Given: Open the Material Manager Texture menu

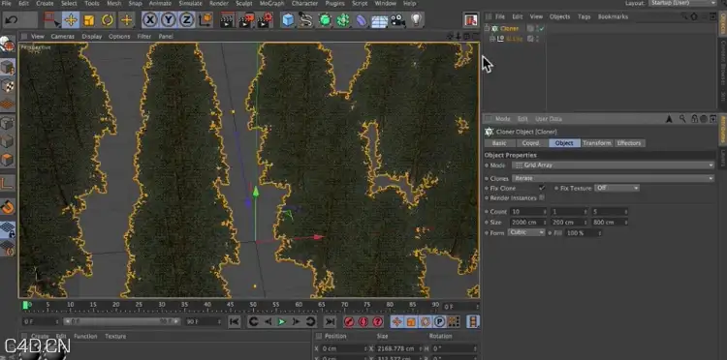Looking at the screenshot, I should pyautogui.click(x=115, y=337).
